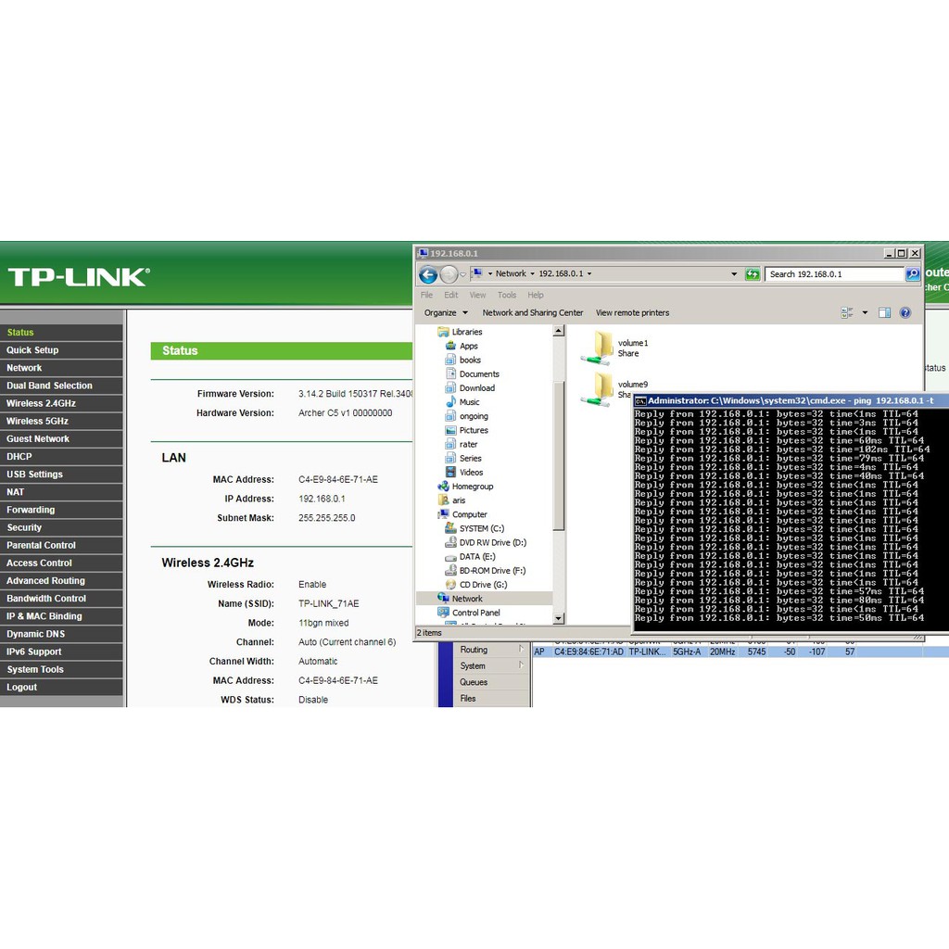Select Pictures library in navigation tree
The width and height of the screenshot is (949, 949).
[467, 430]
